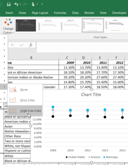
Task: Click the Maricopa legend entry
Action: click(x=111, y=157)
